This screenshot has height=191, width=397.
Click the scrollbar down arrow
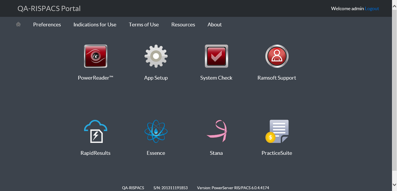point(394,188)
